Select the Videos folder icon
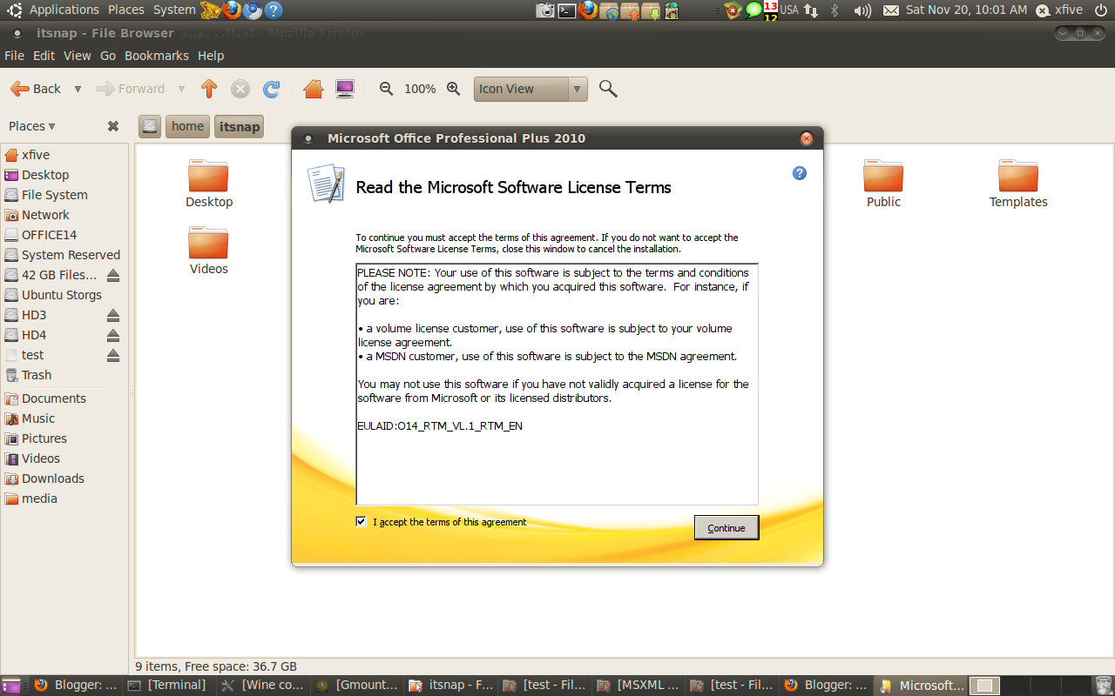The width and height of the screenshot is (1115, 696). [x=208, y=251]
